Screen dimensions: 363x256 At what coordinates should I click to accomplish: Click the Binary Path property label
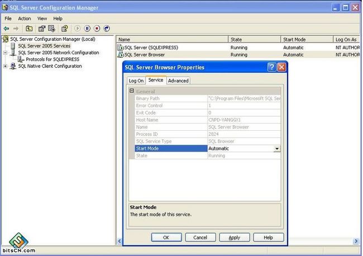[x=147, y=98]
